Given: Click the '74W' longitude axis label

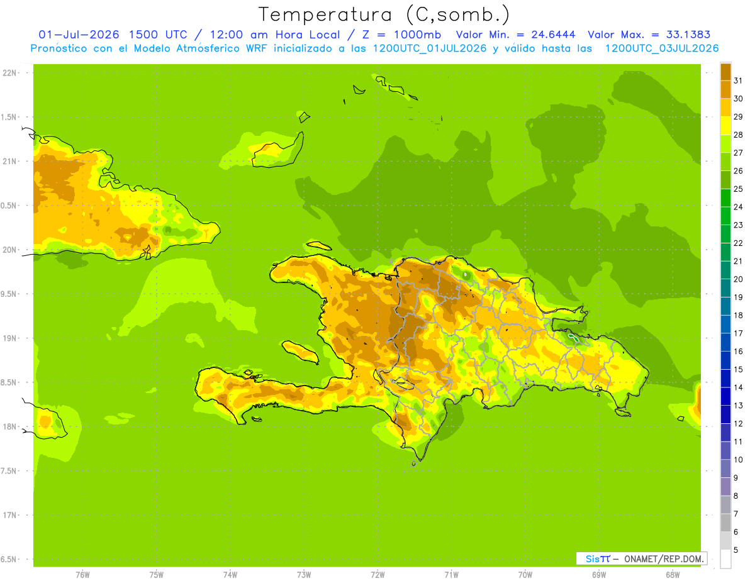Looking at the screenshot, I should pyautogui.click(x=230, y=575).
